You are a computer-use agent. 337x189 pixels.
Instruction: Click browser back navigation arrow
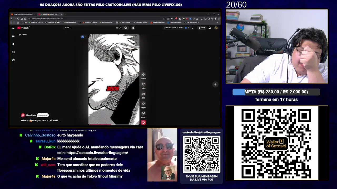12,19
